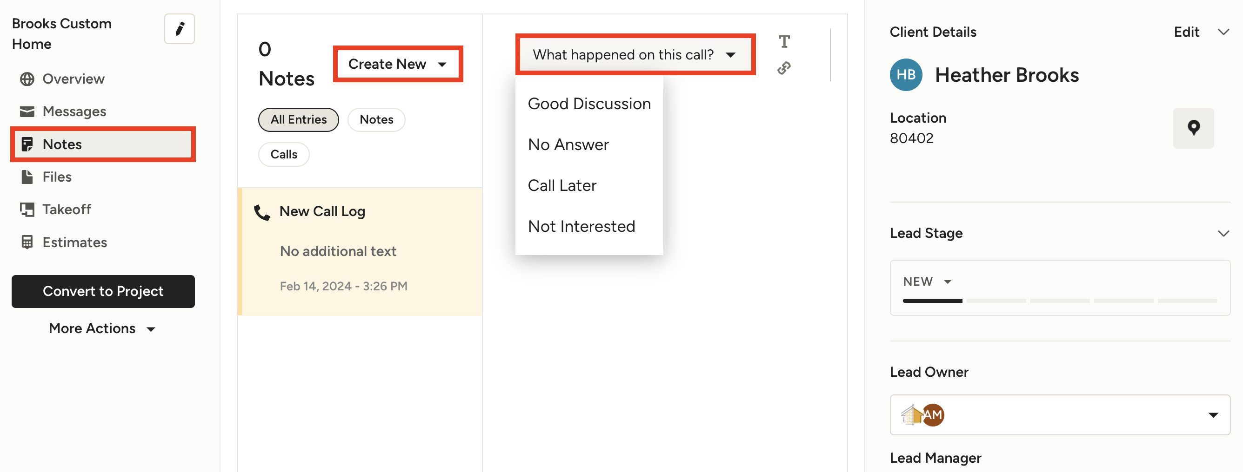Screen dimensions: 1243x472
Task: Expand the Lead Stage NEW dropdown
Action: [x=927, y=282]
